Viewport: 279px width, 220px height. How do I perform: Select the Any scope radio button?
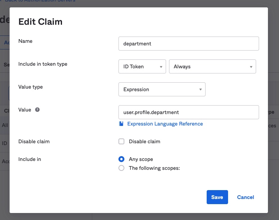coord(121,159)
